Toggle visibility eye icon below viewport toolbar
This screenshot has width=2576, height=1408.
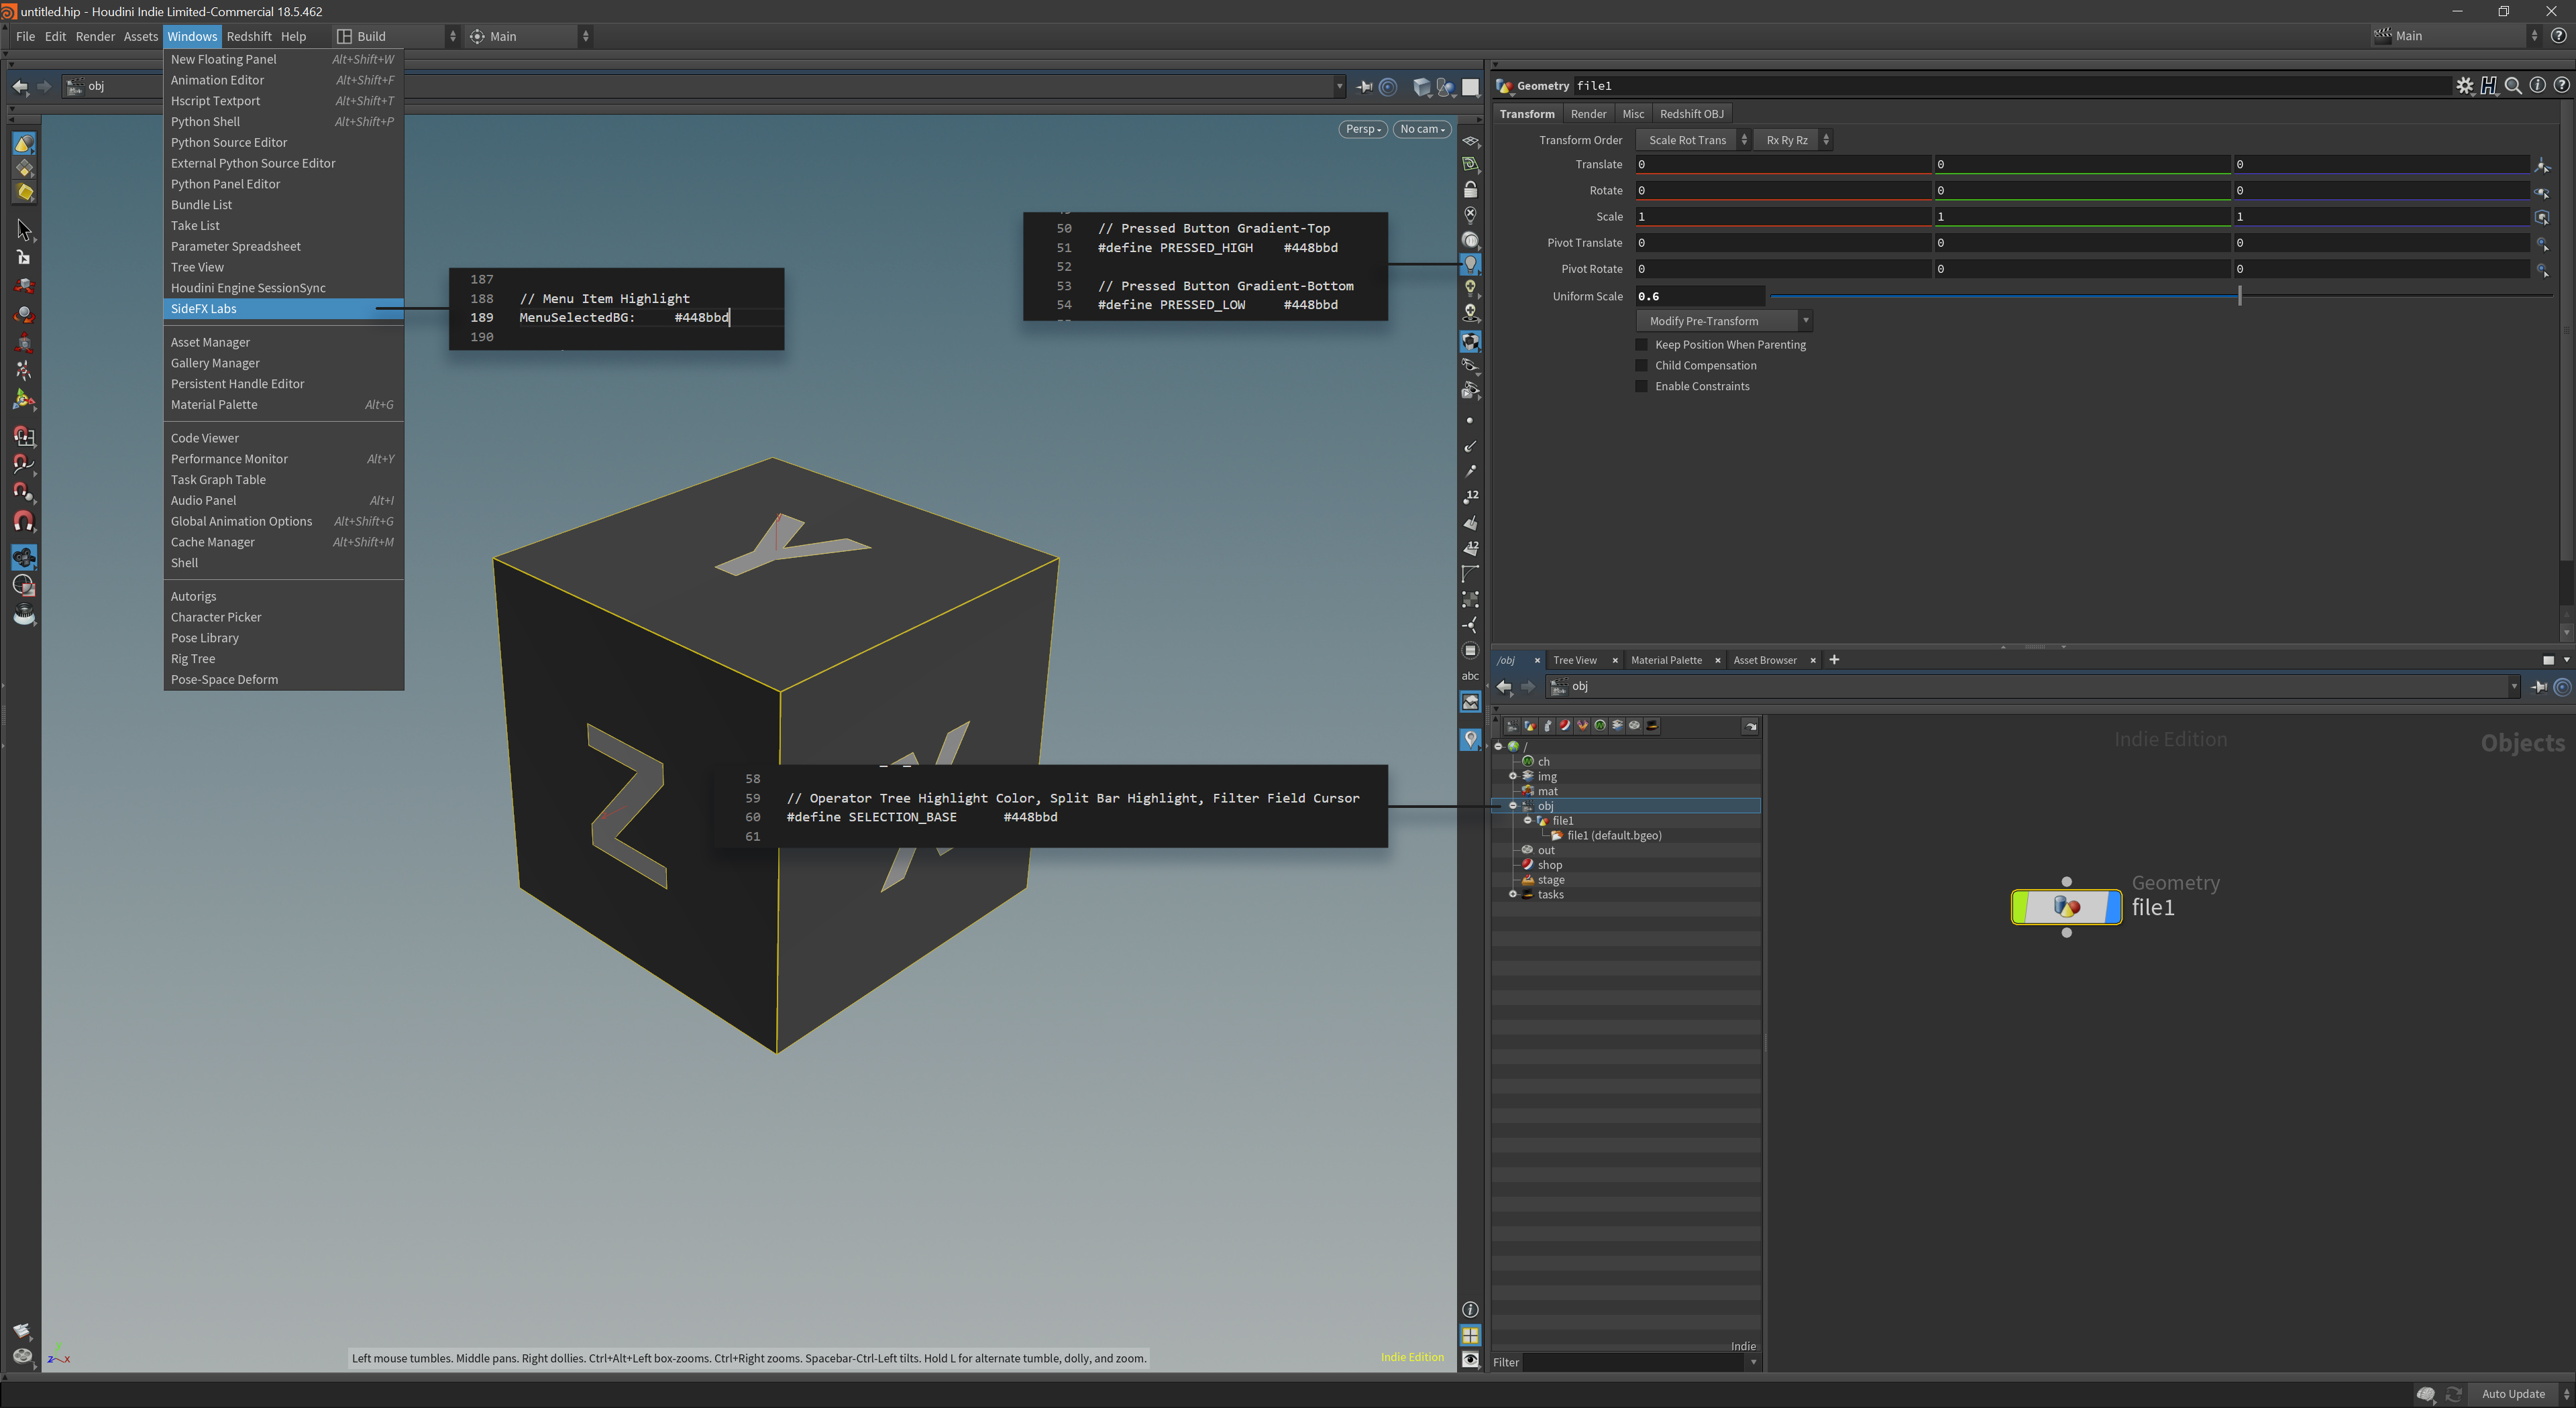1470,1359
